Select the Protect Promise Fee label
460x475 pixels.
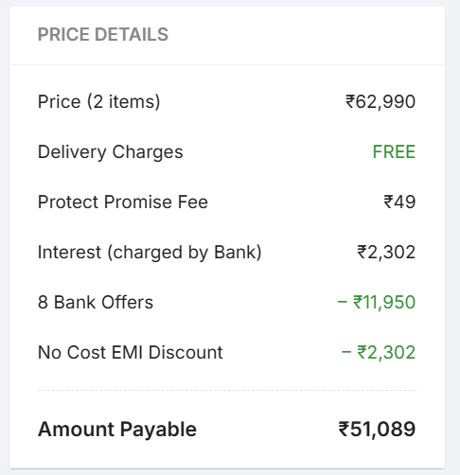[x=123, y=202]
